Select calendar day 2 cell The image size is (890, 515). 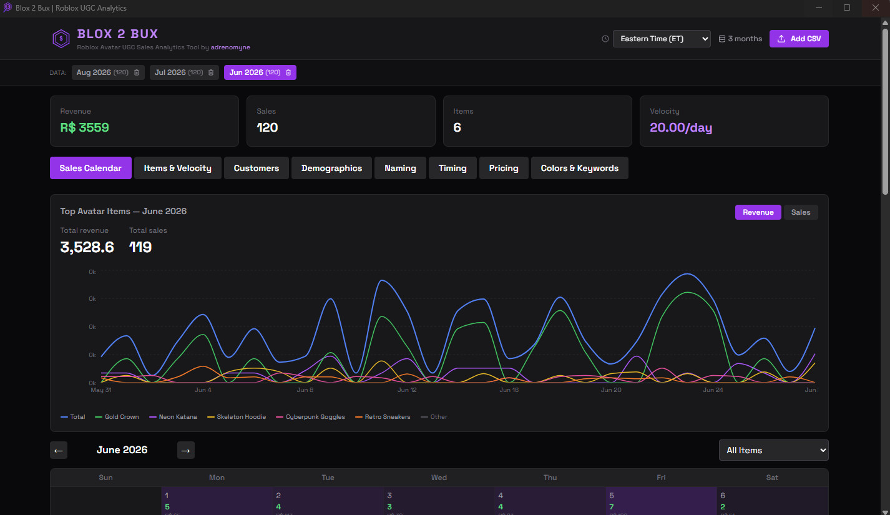click(x=328, y=501)
